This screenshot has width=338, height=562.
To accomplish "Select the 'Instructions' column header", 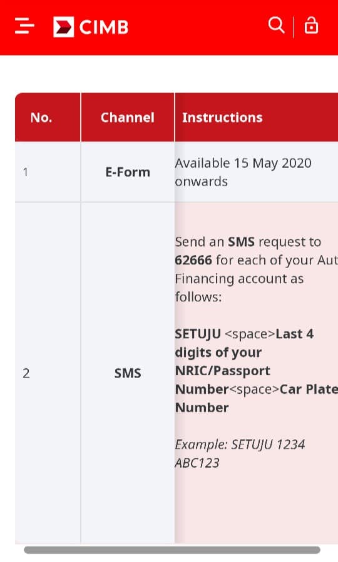I will [x=222, y=118].
